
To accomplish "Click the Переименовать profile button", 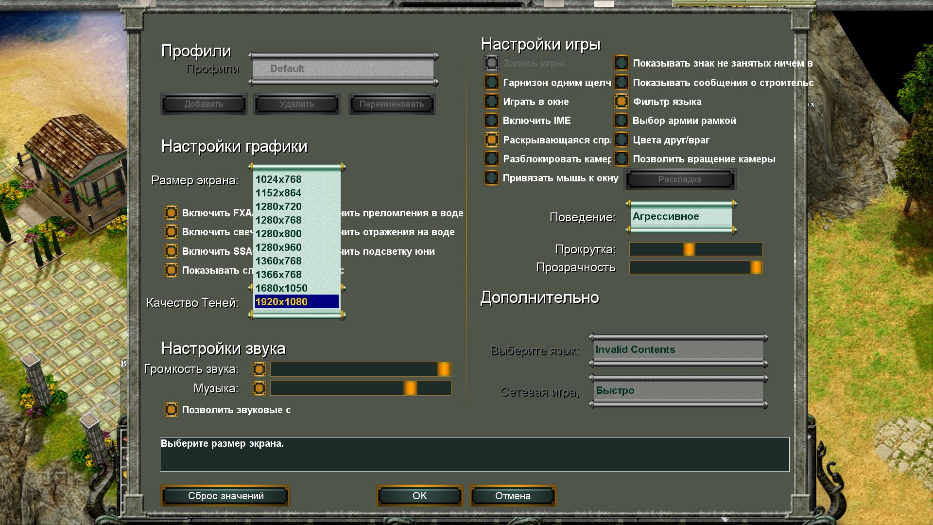I will 392,104.
